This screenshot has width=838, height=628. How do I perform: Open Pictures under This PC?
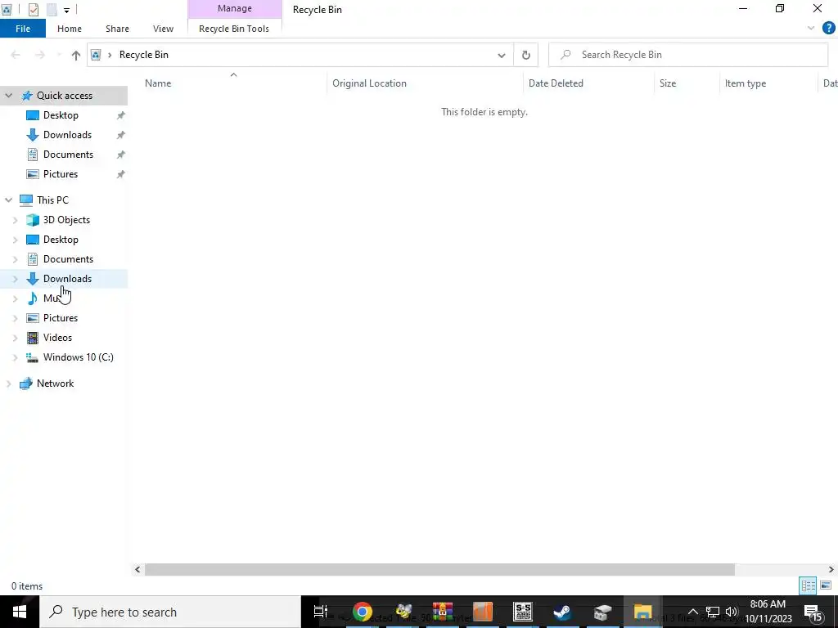click(61, 318)
